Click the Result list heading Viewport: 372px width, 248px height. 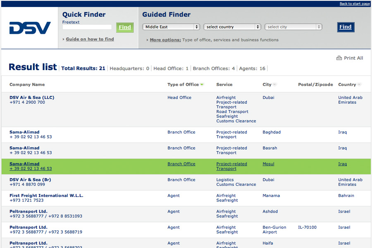tap(33, 67)
